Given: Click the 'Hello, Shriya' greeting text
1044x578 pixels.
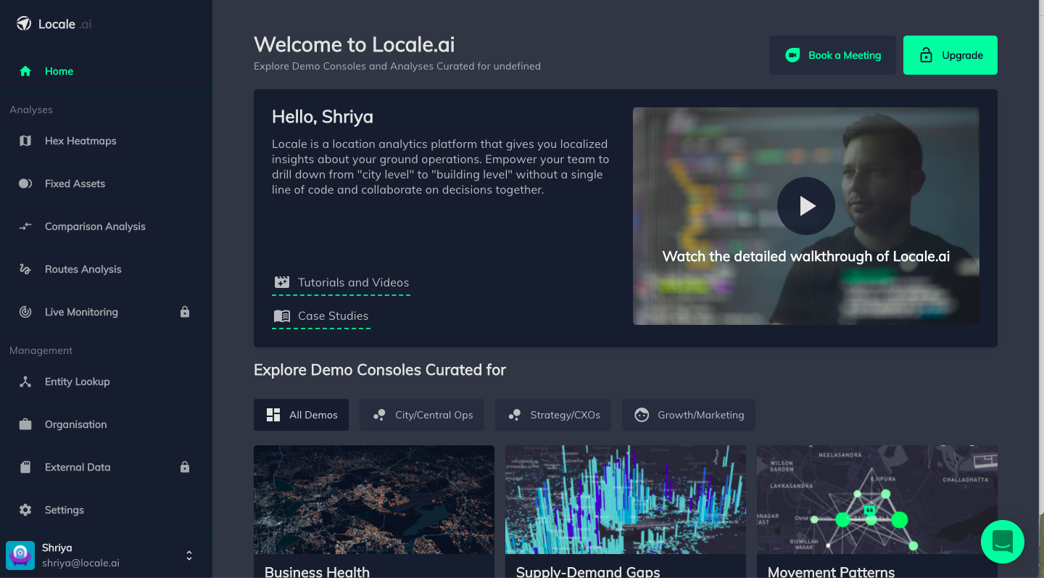Looking at the screenshot, I should (x=323, y=117).
